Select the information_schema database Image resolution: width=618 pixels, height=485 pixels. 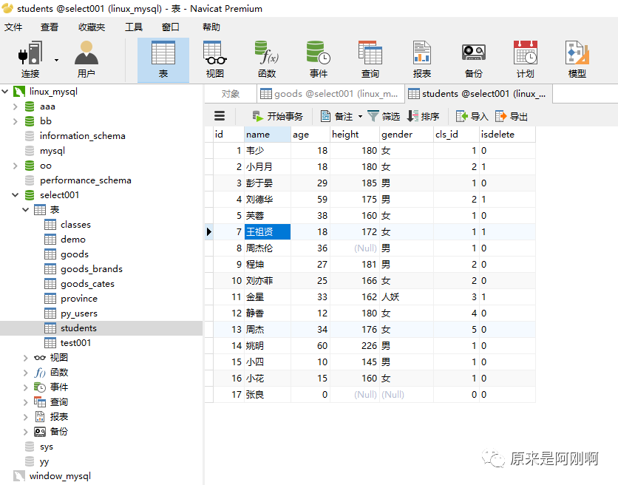82,136
